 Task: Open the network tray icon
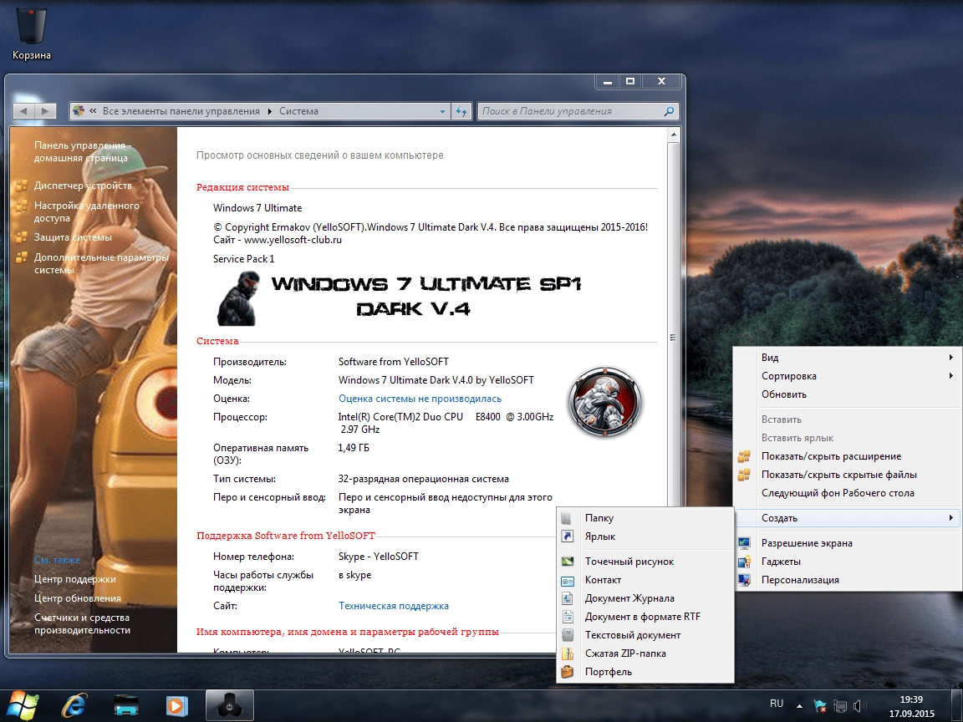[839, 706]
